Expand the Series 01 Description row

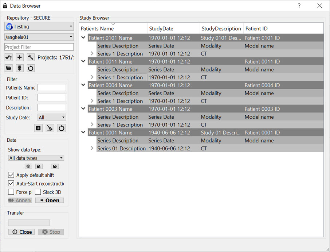coord(92,149)
